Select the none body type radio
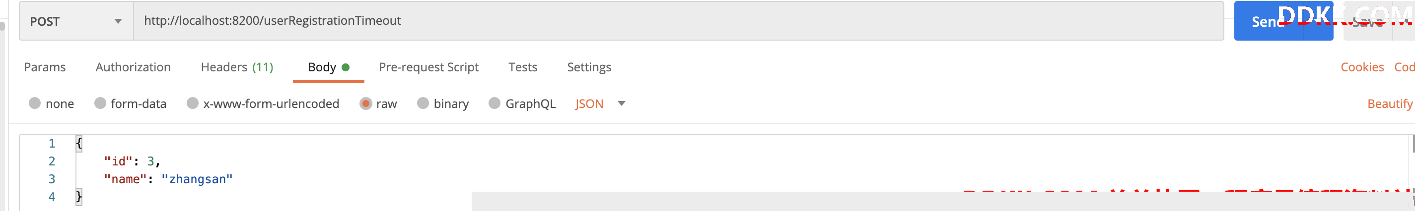This screenshot has height=211, width=1415. tap(35, 103)
